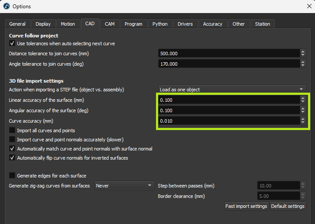Screen dimensions: 315x224
Task: Open the Motion tab
Action: point(68,24)
